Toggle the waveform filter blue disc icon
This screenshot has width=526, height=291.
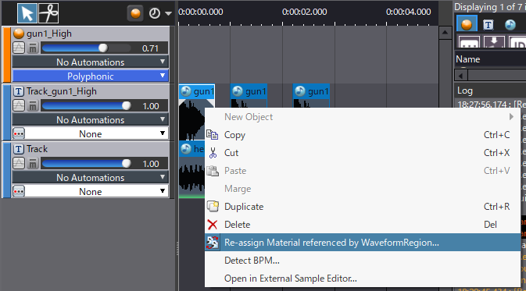510,24
